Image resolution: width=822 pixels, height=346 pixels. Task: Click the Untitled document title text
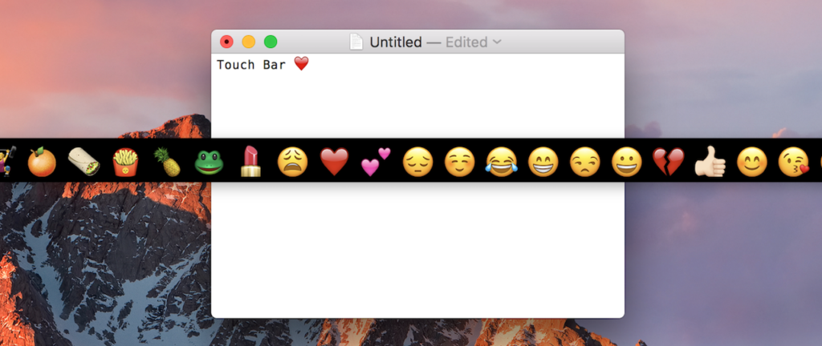point(395,42)
